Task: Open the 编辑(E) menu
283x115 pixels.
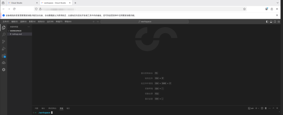Action: 15,22
